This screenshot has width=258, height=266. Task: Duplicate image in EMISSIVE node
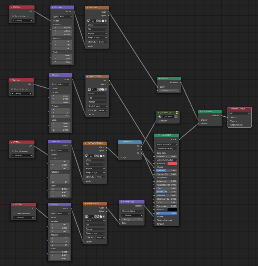pyautogui.click(x=100, y=21)
